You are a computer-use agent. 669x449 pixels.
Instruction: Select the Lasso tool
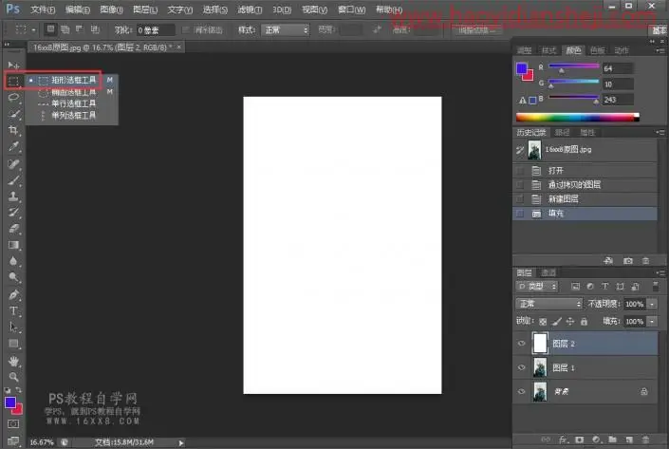coord(13,98)
